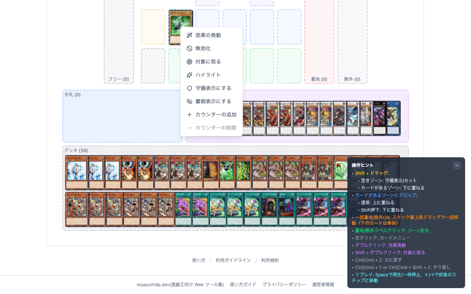The height and width of the screenshot is (294, 471).
Task: Click the Ctrl/Cmd + Z: 元に戻す hint
Action: [x=379, y=260]
